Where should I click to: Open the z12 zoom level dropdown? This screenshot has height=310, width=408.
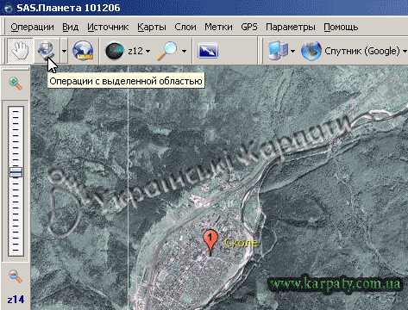(139, 51)
